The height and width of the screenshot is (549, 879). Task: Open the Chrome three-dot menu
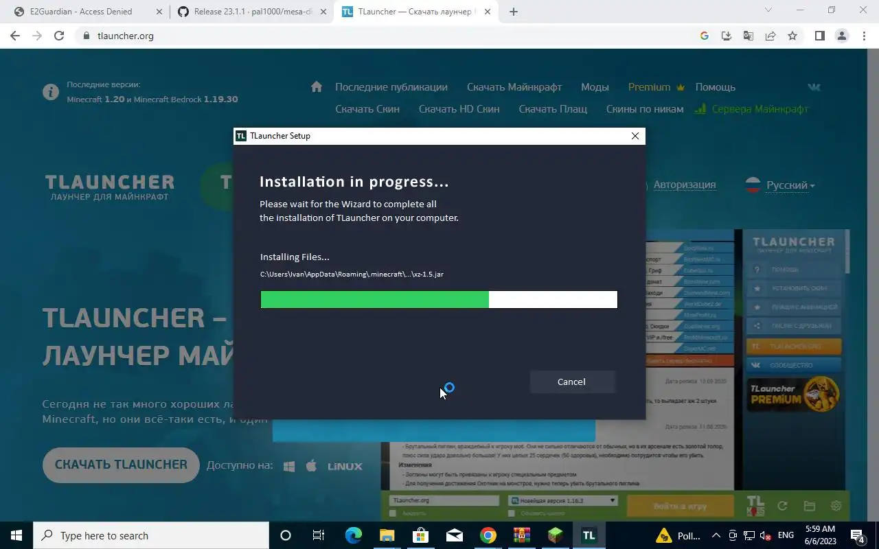[864, 36]
